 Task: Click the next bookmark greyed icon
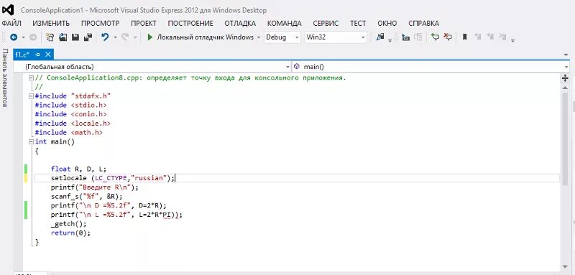click(x=490, y=37)
